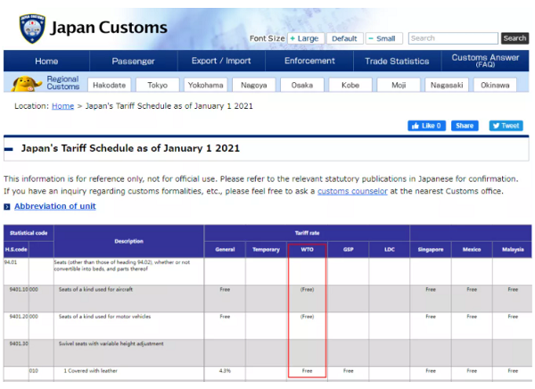This screenshot has height=389, width=535.
Task: Click the Singapore column header
Action: point(431,250)
